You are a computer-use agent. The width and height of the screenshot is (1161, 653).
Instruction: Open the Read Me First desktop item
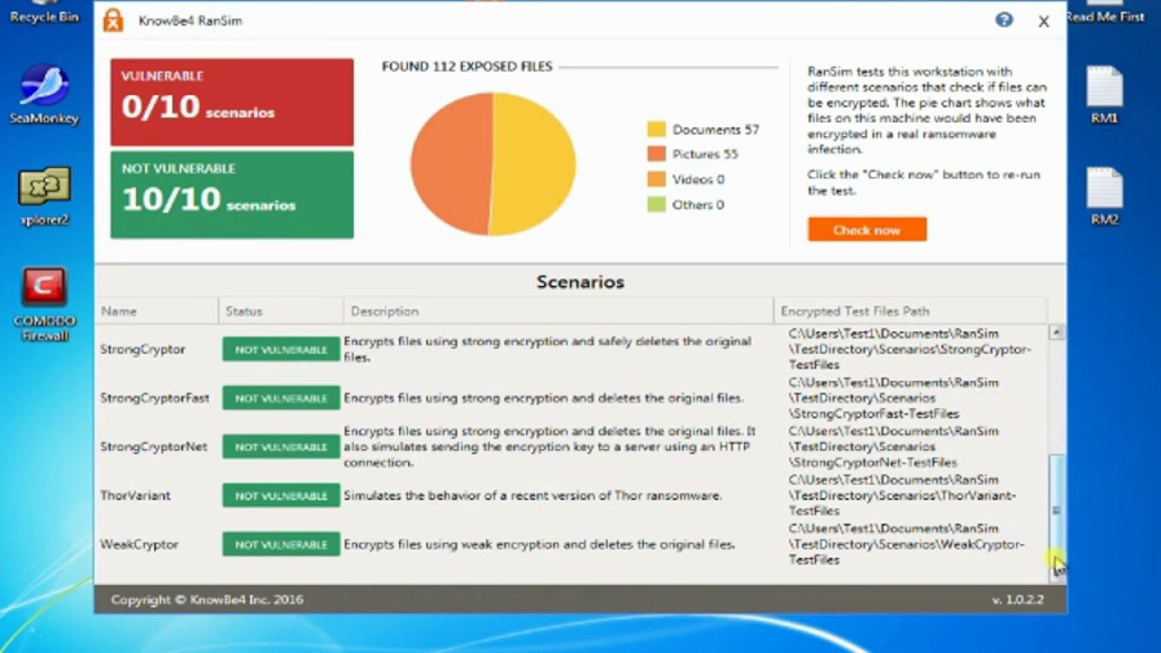(1106, 13)
